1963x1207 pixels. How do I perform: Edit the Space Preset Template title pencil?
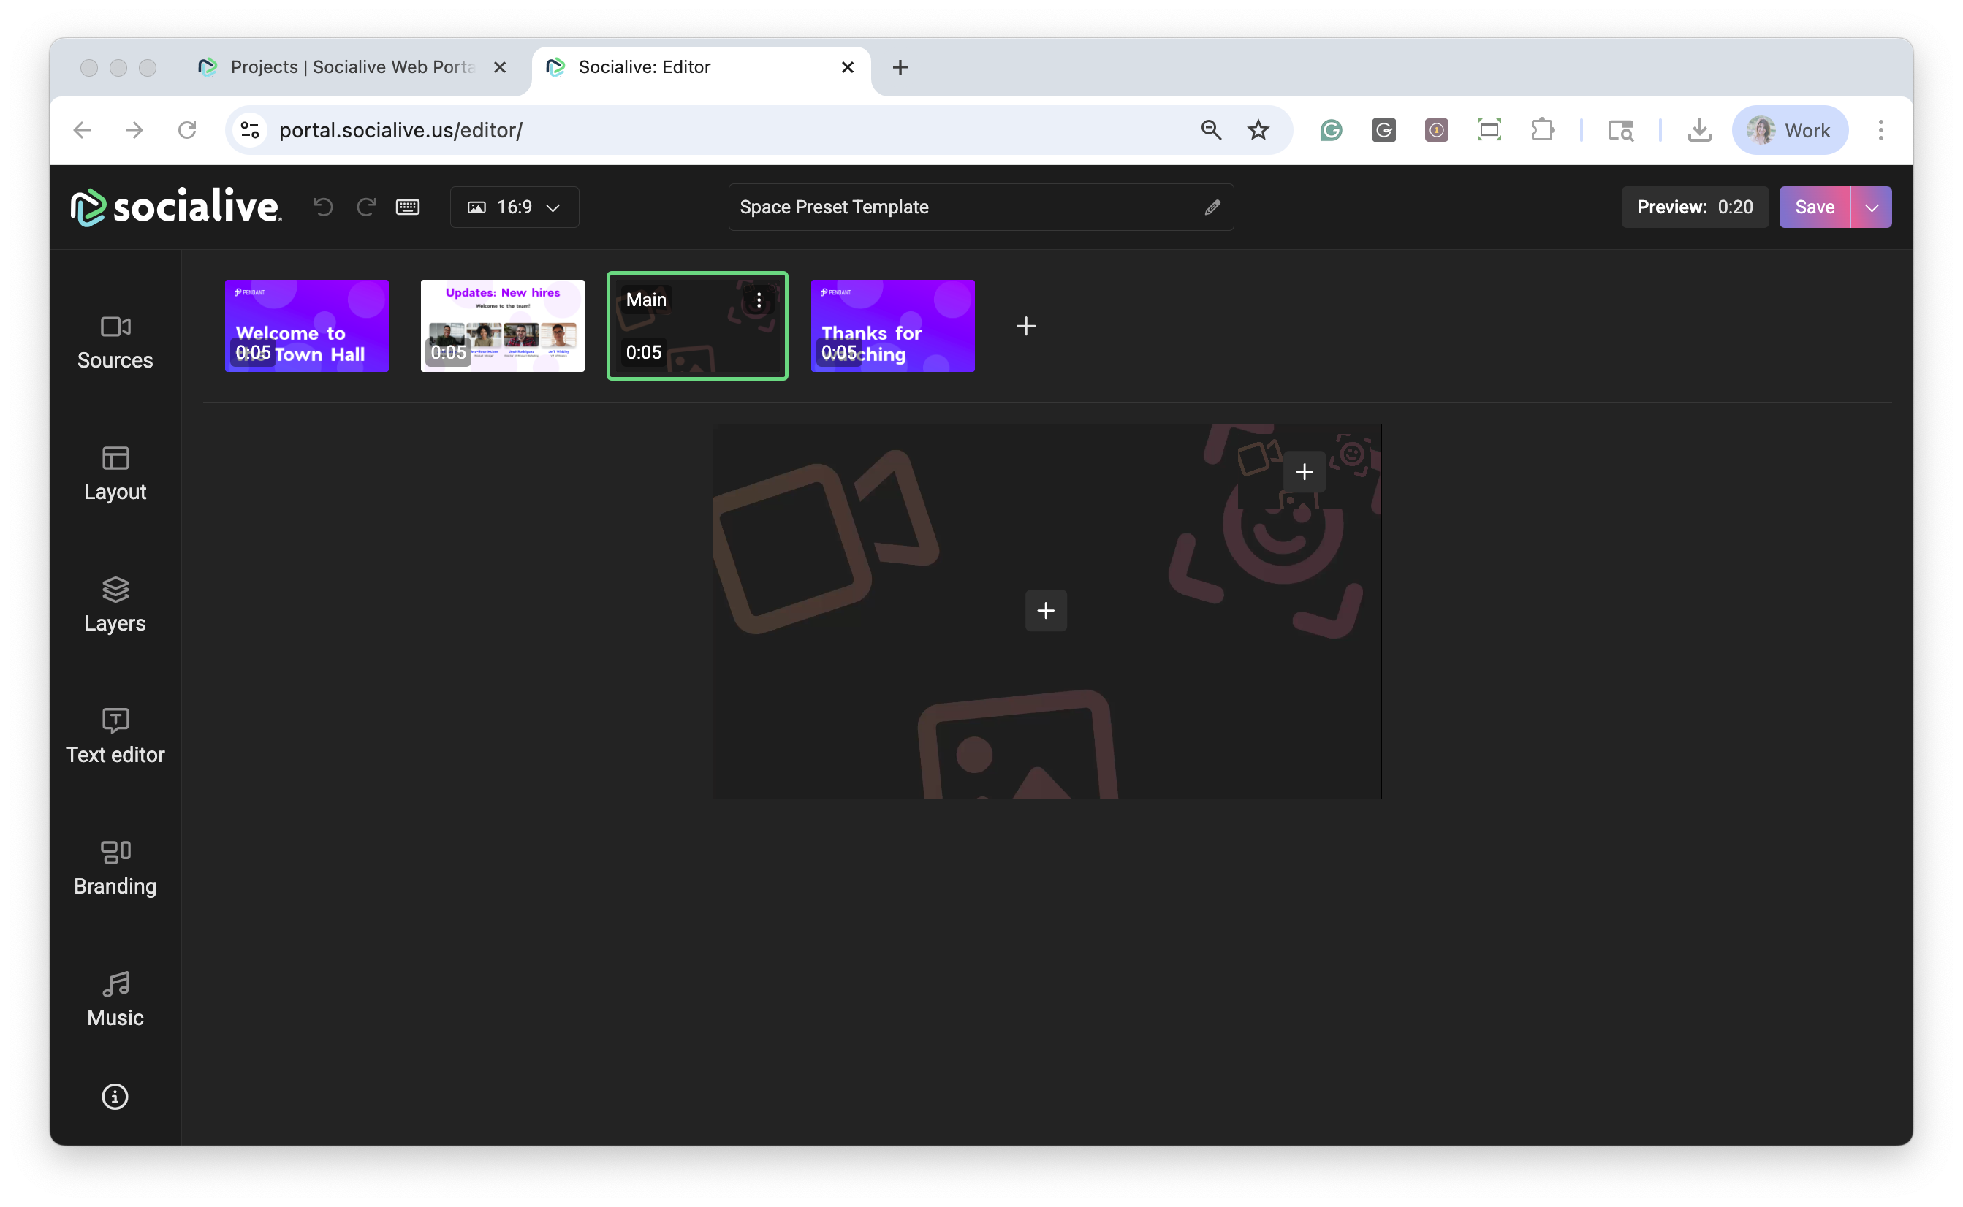click(x=1212, y=207)
